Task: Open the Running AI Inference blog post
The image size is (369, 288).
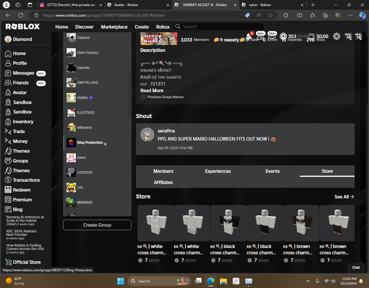Action: tap(25, 221)
